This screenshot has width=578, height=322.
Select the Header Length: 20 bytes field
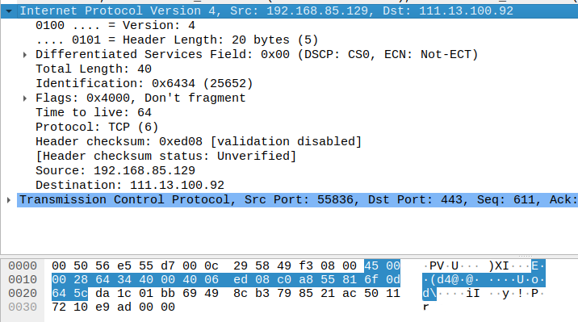tap(177, 40)
